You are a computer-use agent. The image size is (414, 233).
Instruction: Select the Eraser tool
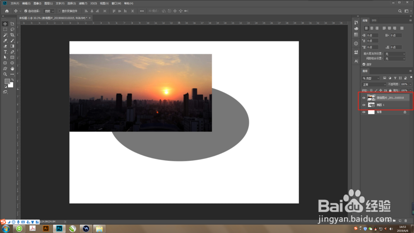pyautogui.click(x=5, y=46)
